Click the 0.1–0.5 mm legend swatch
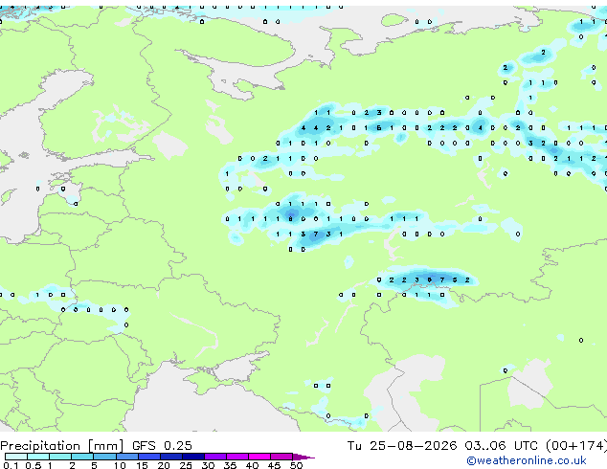607x469 pixels. click(16, 457)
